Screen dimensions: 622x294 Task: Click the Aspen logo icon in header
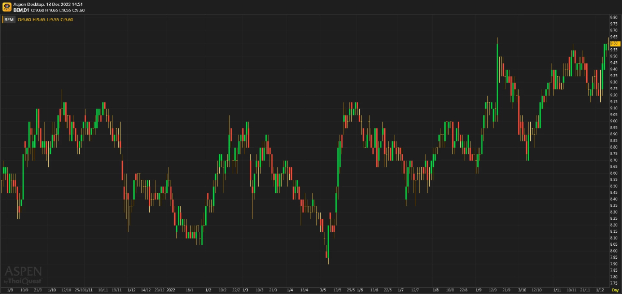click(x=7, y=7)
